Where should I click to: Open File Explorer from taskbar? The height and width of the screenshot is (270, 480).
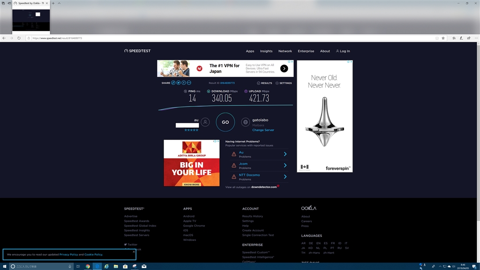(x=116, y=266)
